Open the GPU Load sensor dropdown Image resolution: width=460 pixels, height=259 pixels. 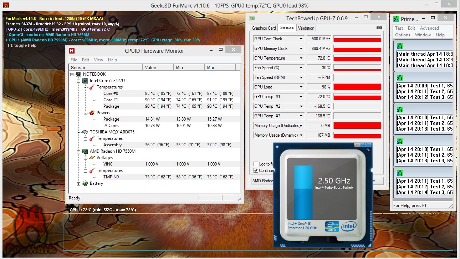pos(301,87)
